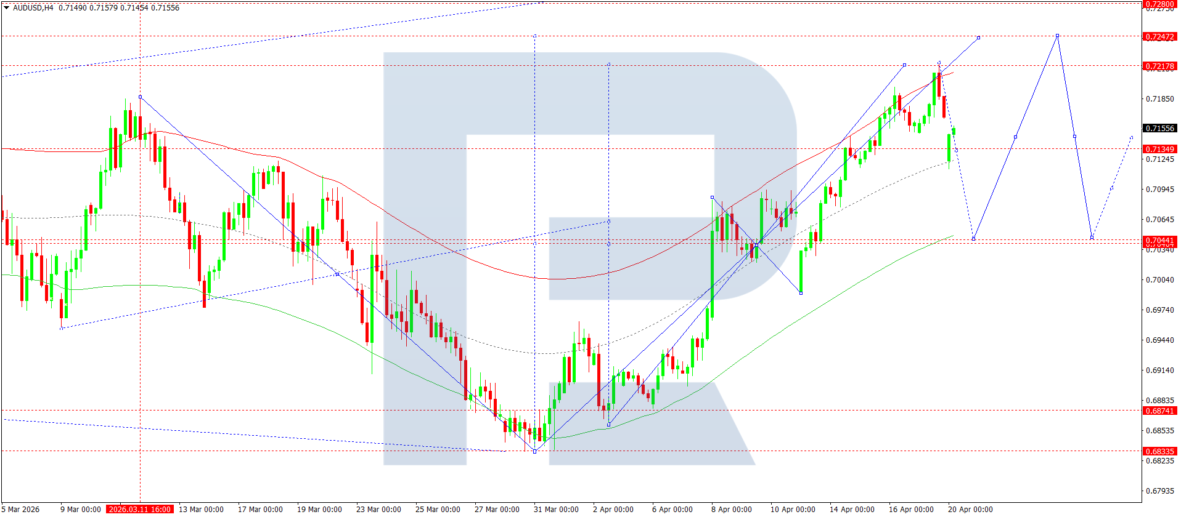1181x517 pixels.
Task: Select the 0.72472 red price level label
Action: tap(1159, 37)
